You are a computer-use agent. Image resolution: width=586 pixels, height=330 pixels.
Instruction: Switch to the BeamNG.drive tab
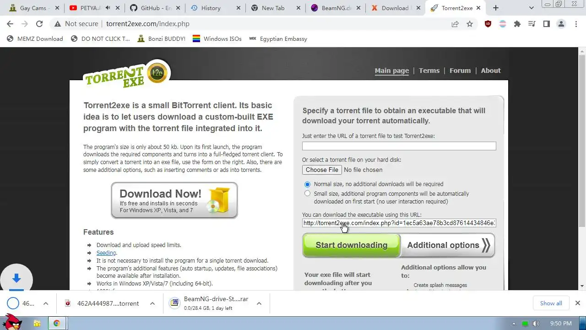point(336,8)
